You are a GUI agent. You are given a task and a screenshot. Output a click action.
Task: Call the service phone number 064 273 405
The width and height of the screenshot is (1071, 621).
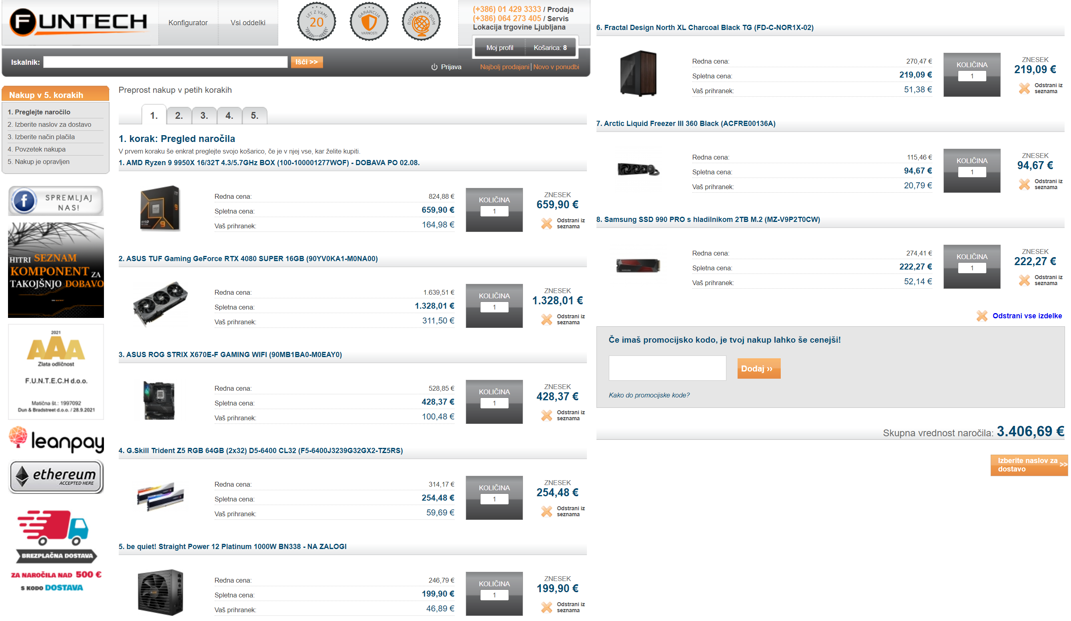[x=507, y=18]
